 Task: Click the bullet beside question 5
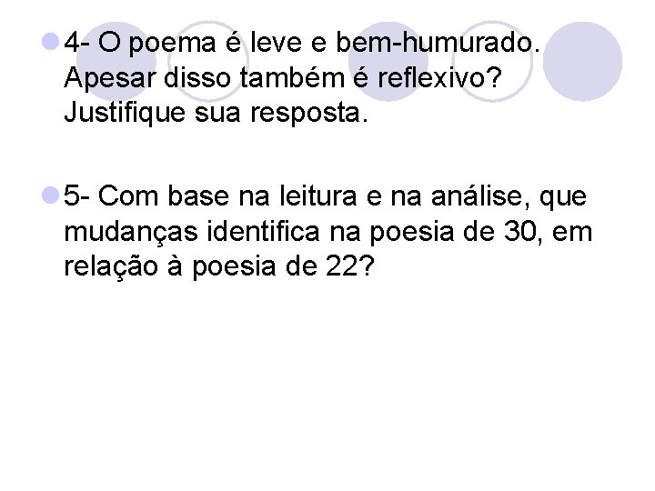[x=51, y=195]
